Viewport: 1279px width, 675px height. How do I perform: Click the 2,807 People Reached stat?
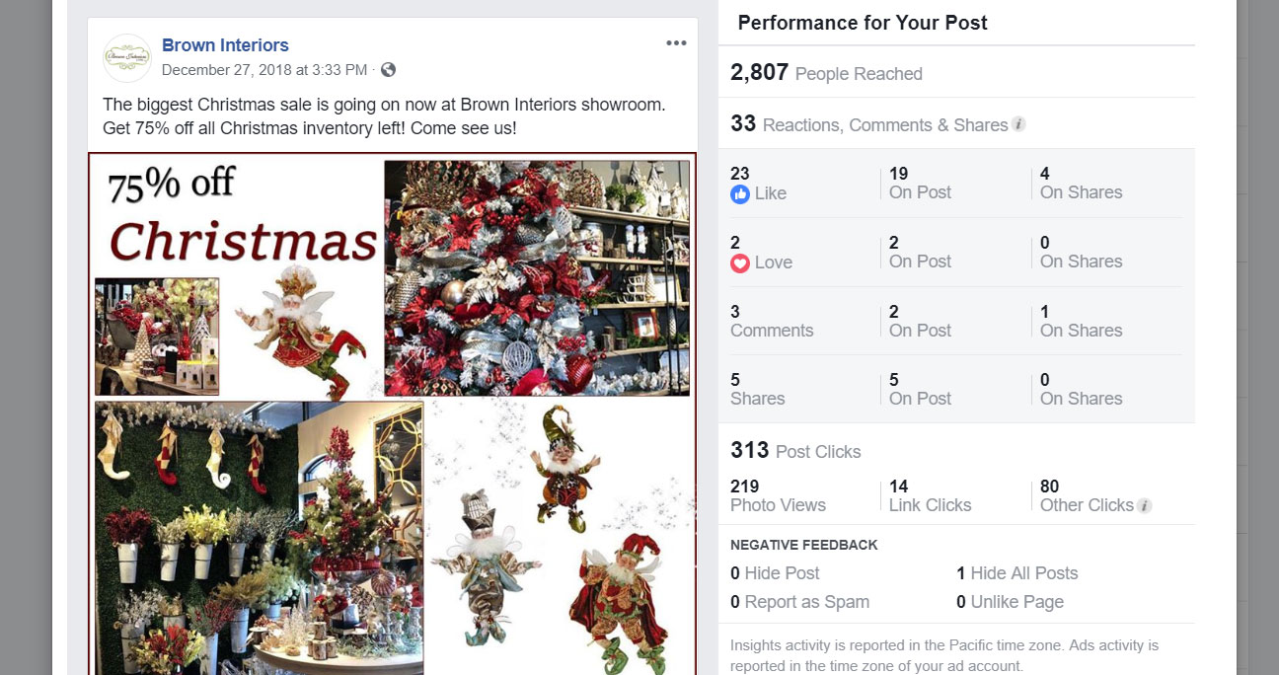tap(826, 73)
